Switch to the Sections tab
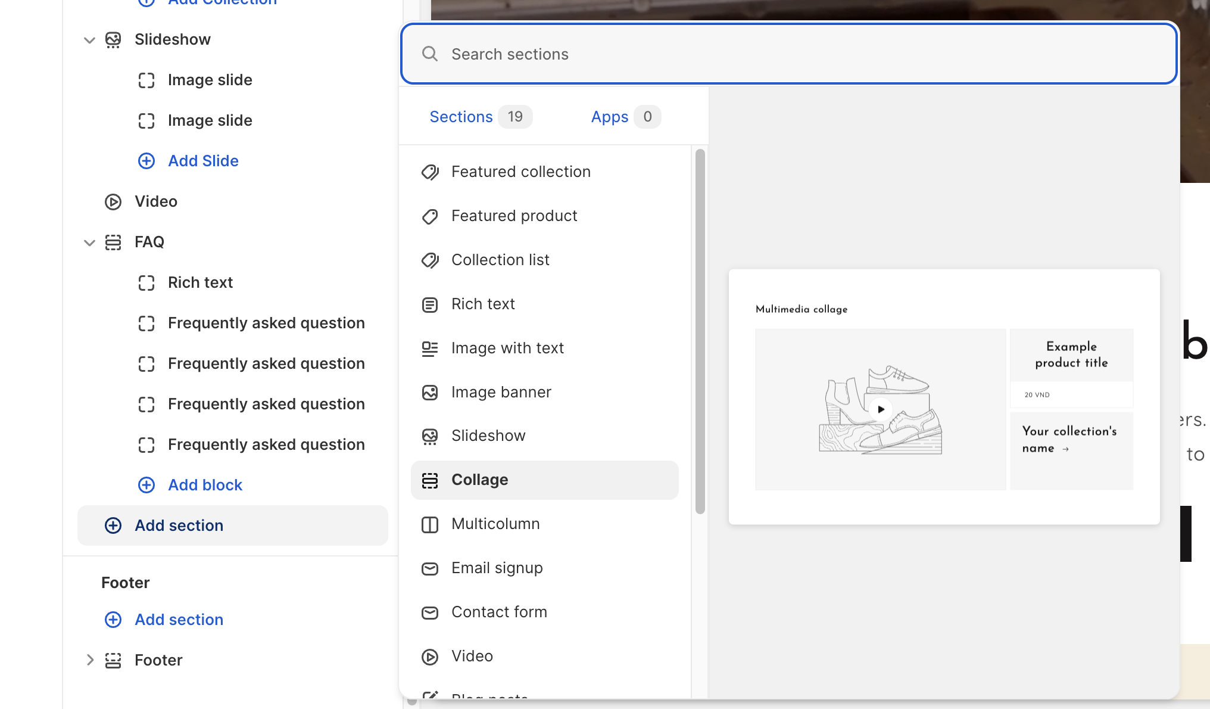Viewport: 1210px width, 709px height. (x=461, y=117)
